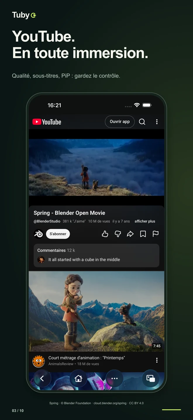This screenshot has width=193, height=420.
Task: Open the Commentaires section
Action: tap(96, 255)
